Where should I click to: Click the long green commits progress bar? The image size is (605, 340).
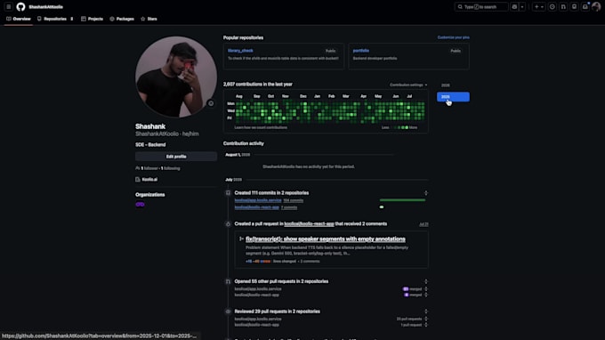tap(402, 200)
